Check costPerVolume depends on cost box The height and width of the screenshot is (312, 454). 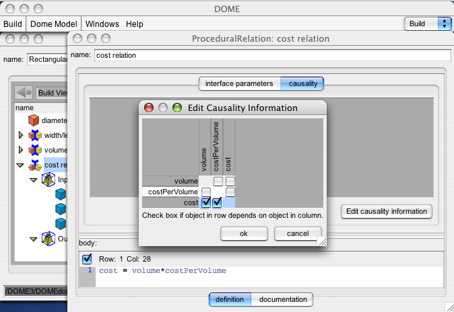[x=230, y=192]
